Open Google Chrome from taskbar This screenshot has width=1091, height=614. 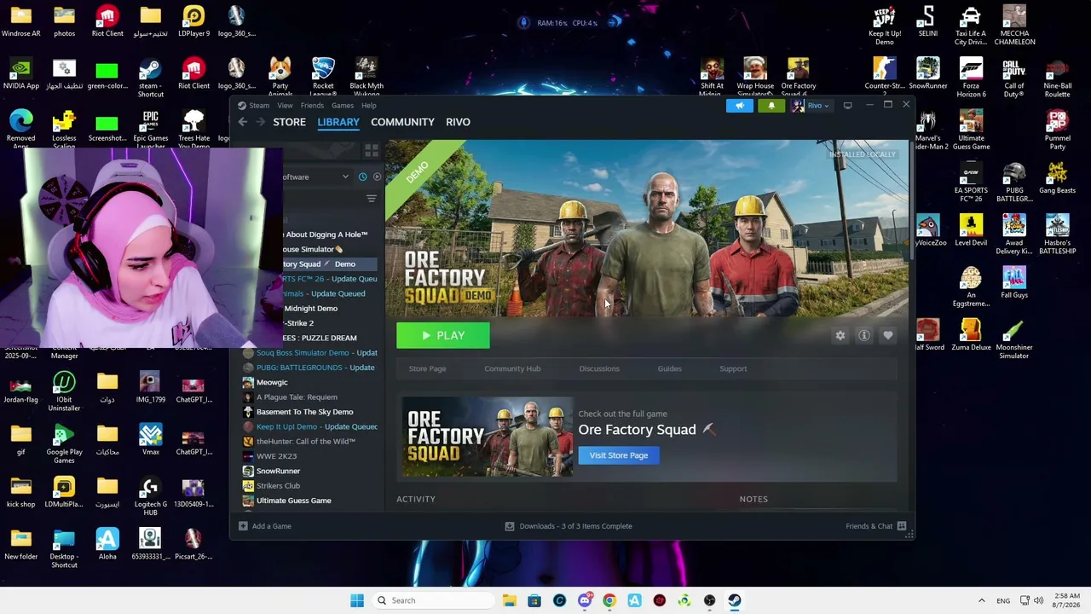pyautogui.click(x=609, y=600)
